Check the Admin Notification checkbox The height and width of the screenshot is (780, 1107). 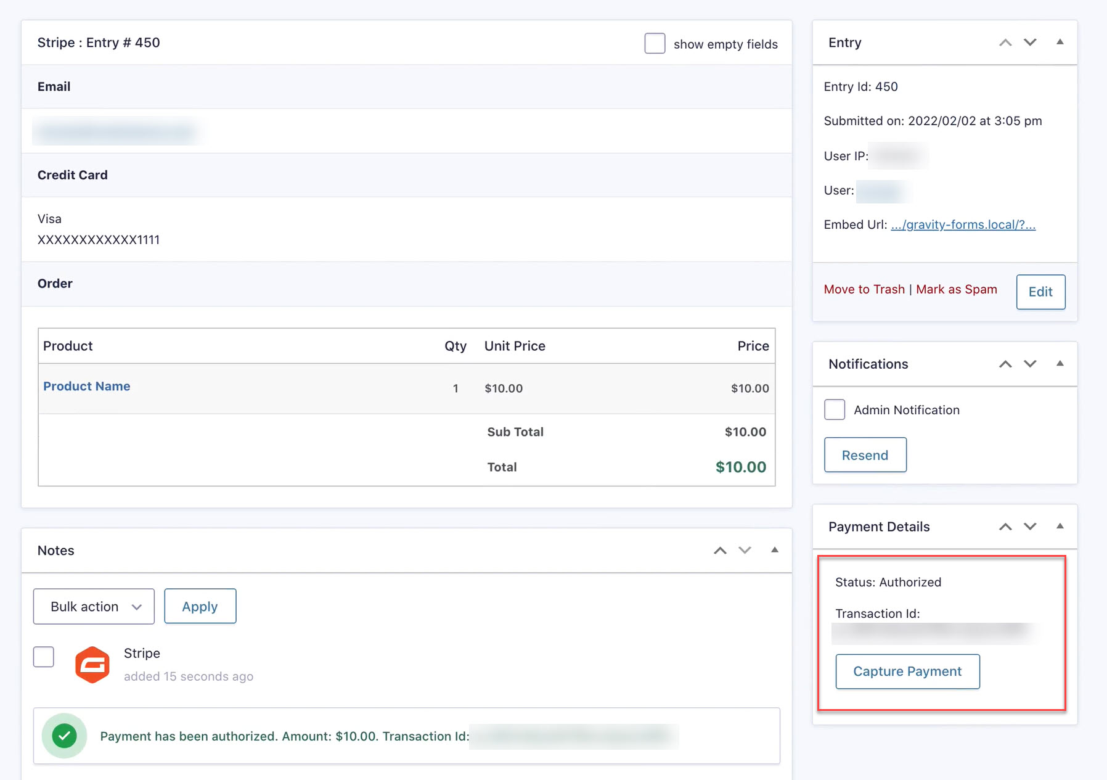[835, 409]
